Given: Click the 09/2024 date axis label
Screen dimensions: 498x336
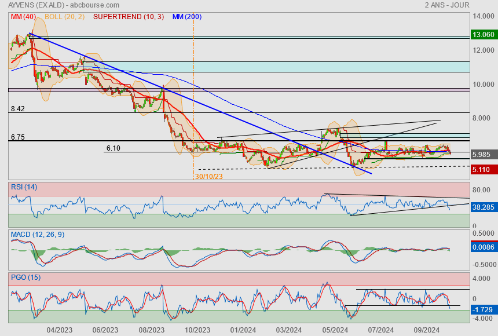Looking at the screenshot, I should click(427, 330).
